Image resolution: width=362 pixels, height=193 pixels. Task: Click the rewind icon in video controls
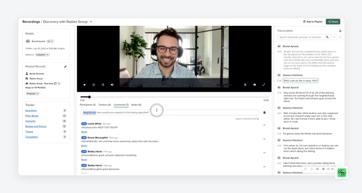pos(94,85)
